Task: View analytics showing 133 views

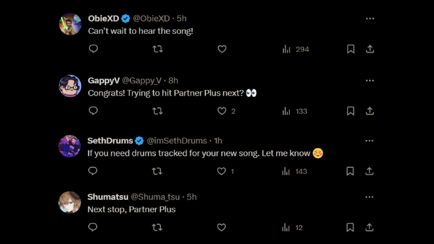Action: tap(295, 111)
